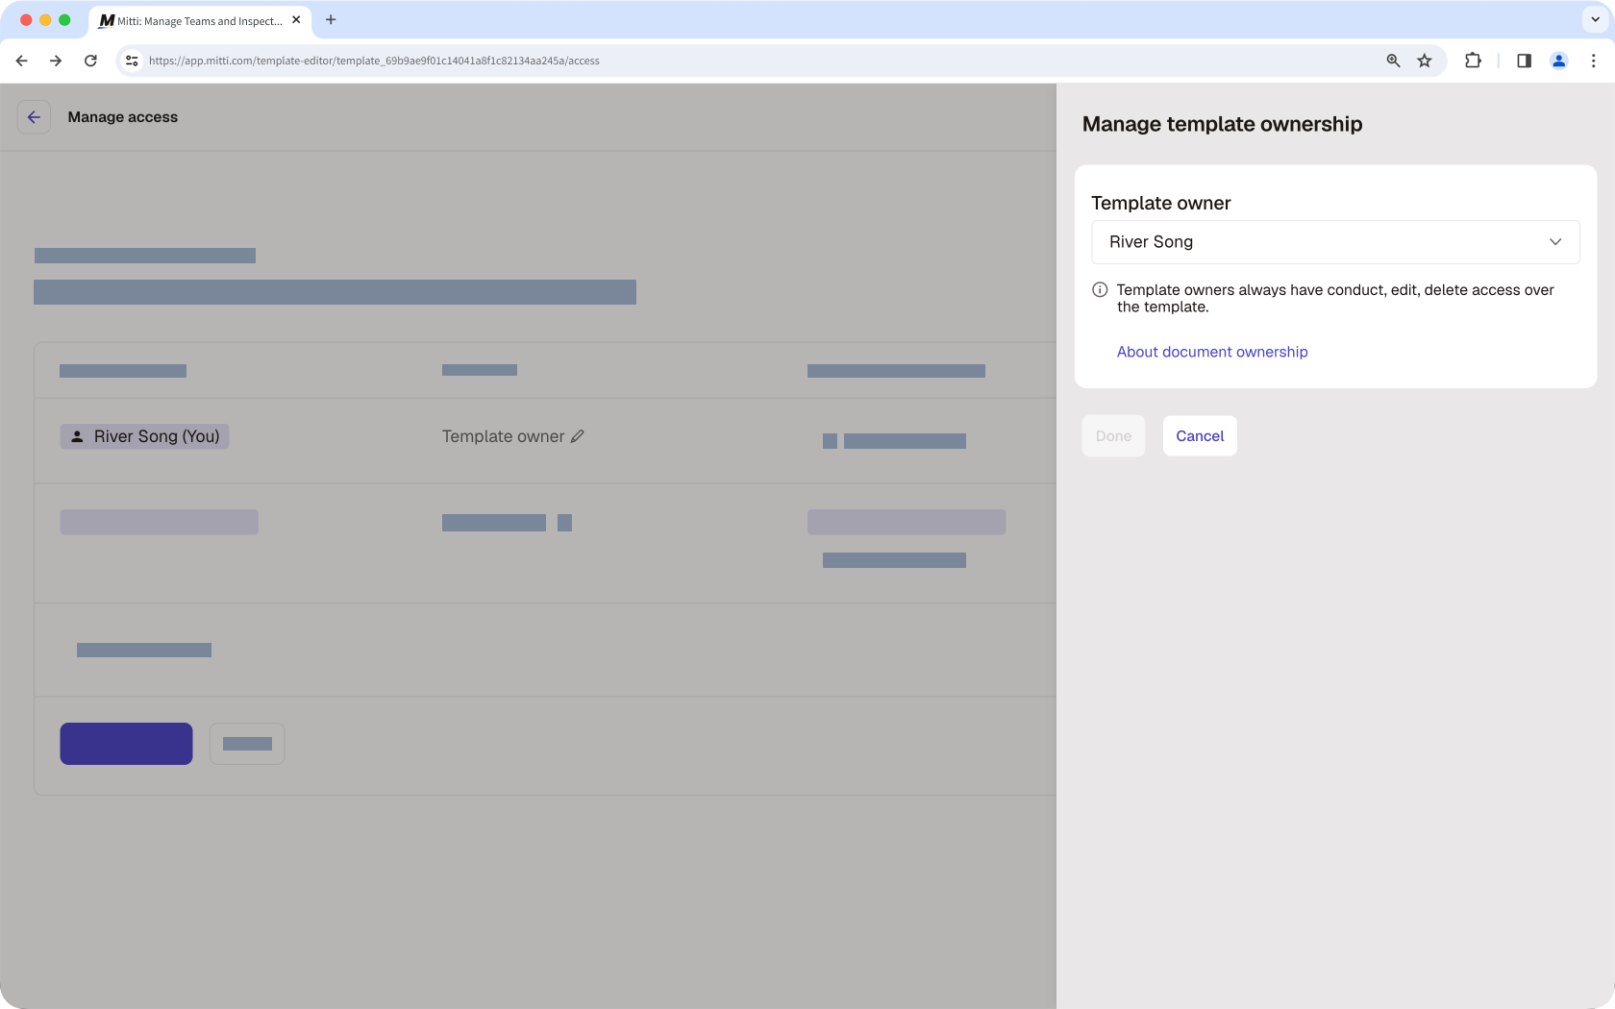Reload the current page

pyautogui.click(x=90, y=61)
